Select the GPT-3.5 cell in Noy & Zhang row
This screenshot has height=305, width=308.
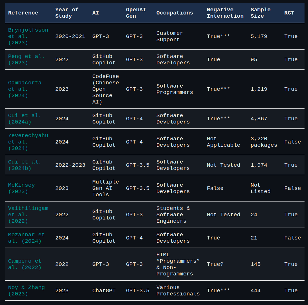click(138, 291)
